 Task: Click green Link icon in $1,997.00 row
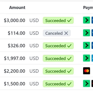[x=87, y=58]
